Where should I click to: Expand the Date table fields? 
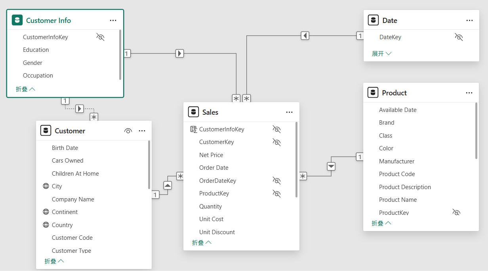pyautogui.click(x=381, y=53)
